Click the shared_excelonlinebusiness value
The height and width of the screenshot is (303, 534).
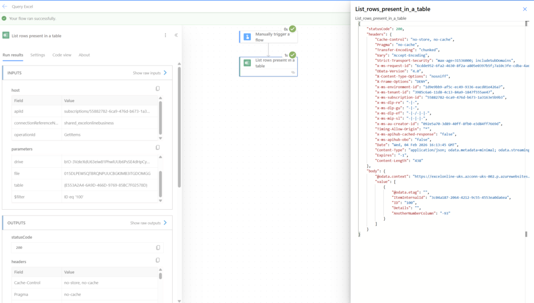click(89, 123)
